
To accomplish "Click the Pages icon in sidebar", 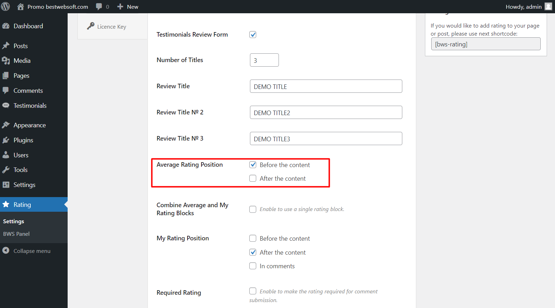I will (6, 76).
